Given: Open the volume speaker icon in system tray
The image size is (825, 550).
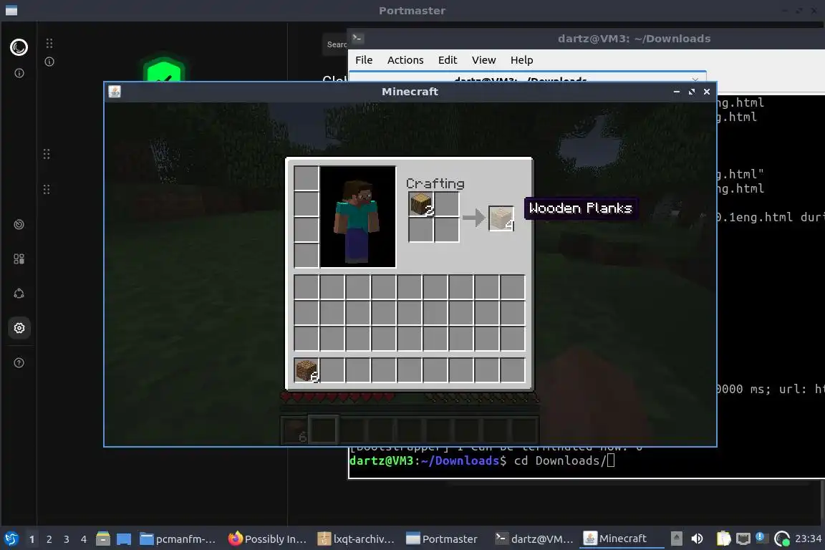Looking at the screenshot, I should click(x=697, y=539).
